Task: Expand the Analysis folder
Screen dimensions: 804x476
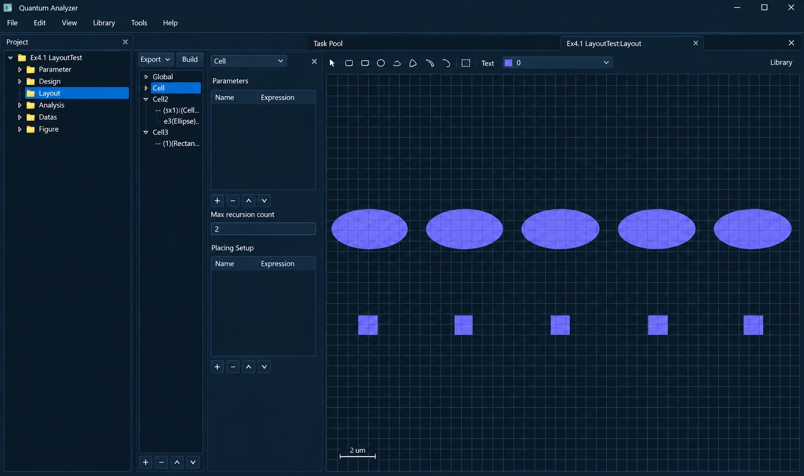Action: pos(20,105)
